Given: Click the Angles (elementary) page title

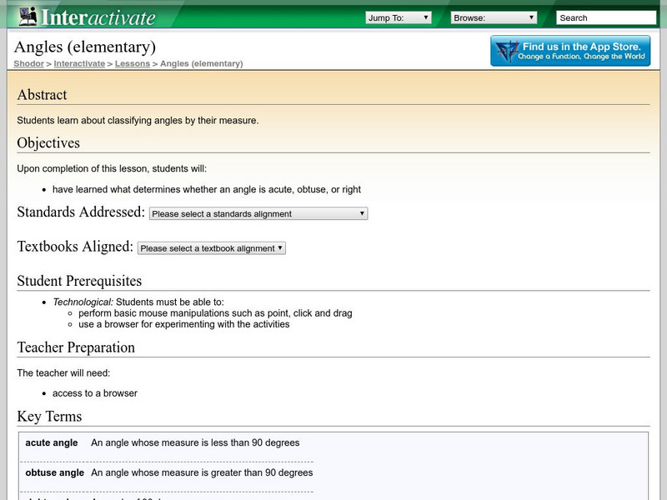Looking at the screenshot, I should pyautogui.click(x=84, y=47).
